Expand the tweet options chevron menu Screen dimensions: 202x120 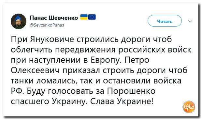[190, 21]
